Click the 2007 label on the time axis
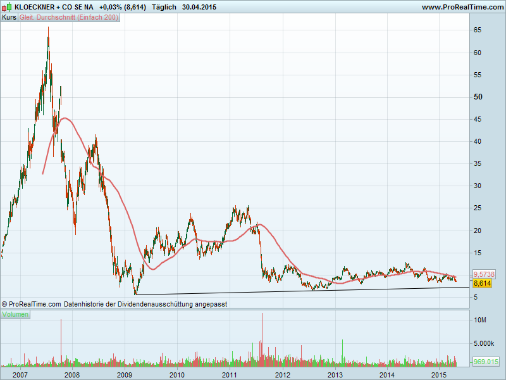 pos(20,375)
